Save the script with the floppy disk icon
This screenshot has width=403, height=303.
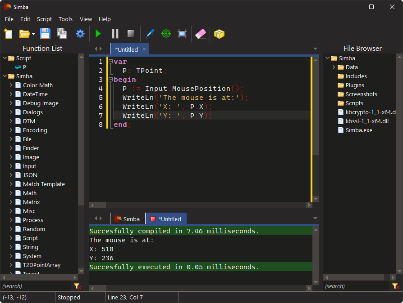[x=45, y=34]
